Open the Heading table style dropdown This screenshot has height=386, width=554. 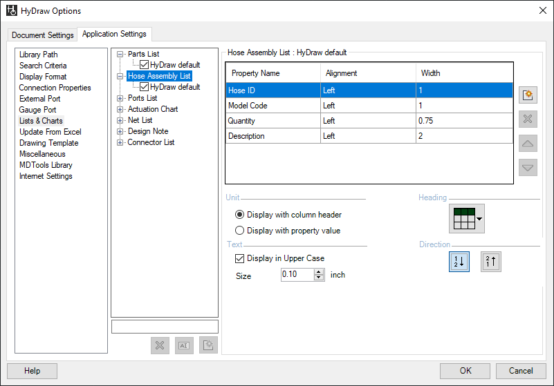click(x=467, y=218)
